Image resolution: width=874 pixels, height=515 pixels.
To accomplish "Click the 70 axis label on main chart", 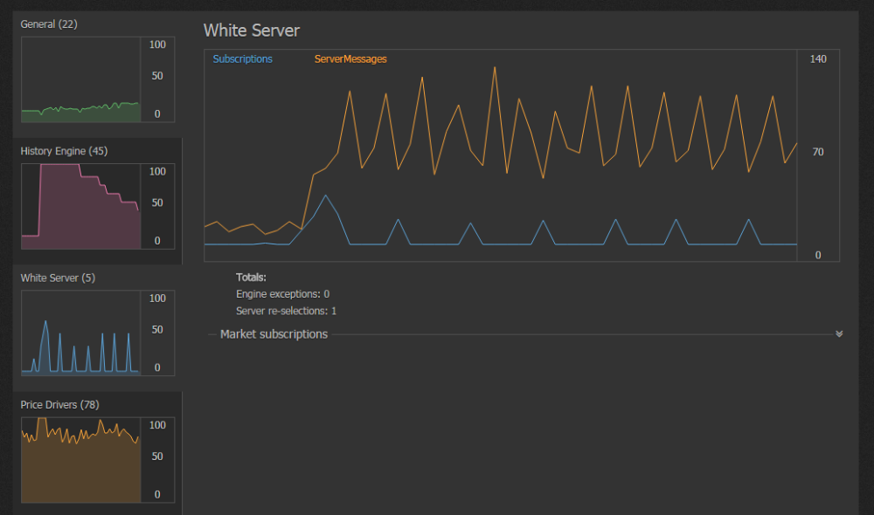I will 818,151.
